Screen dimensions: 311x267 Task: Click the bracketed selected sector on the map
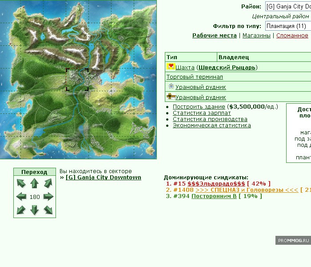pyautogui.click(x=77, y=80)
